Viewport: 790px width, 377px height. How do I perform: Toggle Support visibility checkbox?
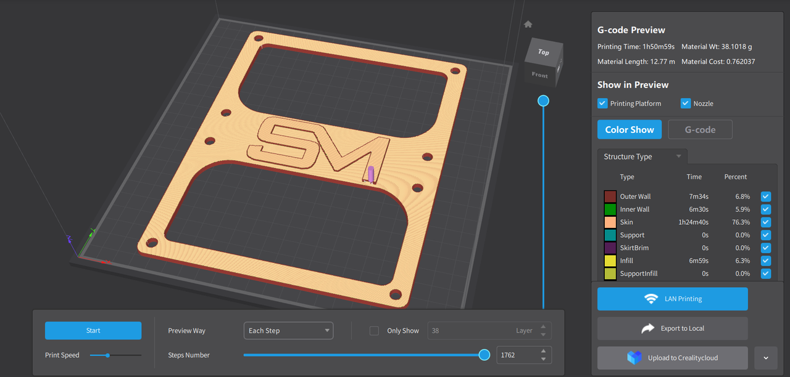766,235
